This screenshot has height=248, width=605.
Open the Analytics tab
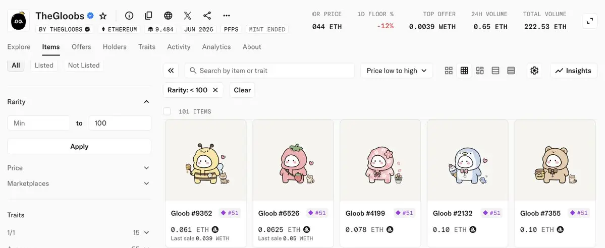click(x=216, y=47)
